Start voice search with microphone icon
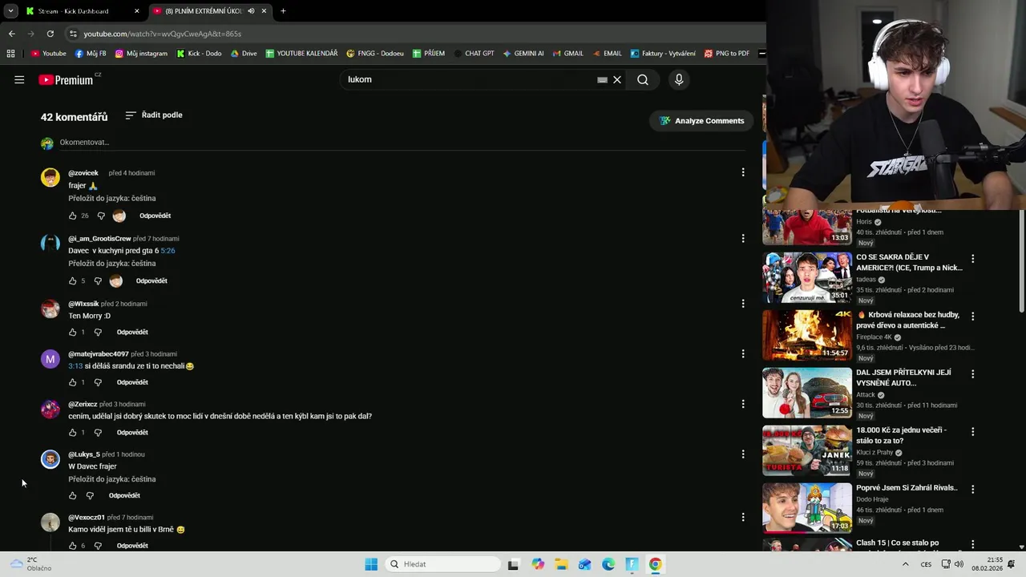Image resolution: width=1026 pixels, height=577 pixels. [x=679, y=79]
